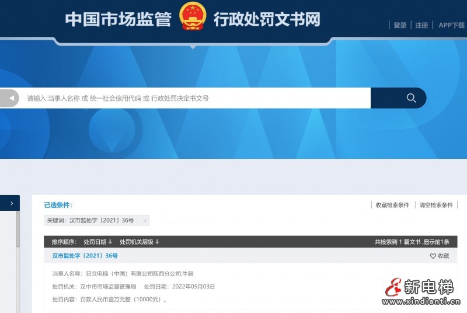
Task: Click the 中国市场监管 site title
Action: click(117, 19)
